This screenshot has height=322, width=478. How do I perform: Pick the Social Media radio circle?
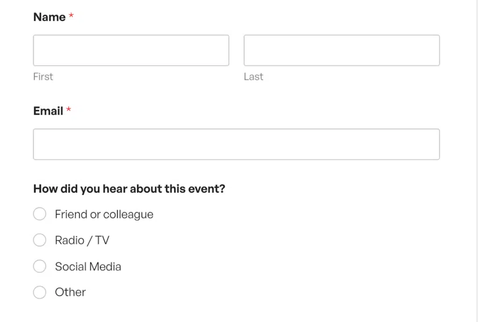point(40,266)
